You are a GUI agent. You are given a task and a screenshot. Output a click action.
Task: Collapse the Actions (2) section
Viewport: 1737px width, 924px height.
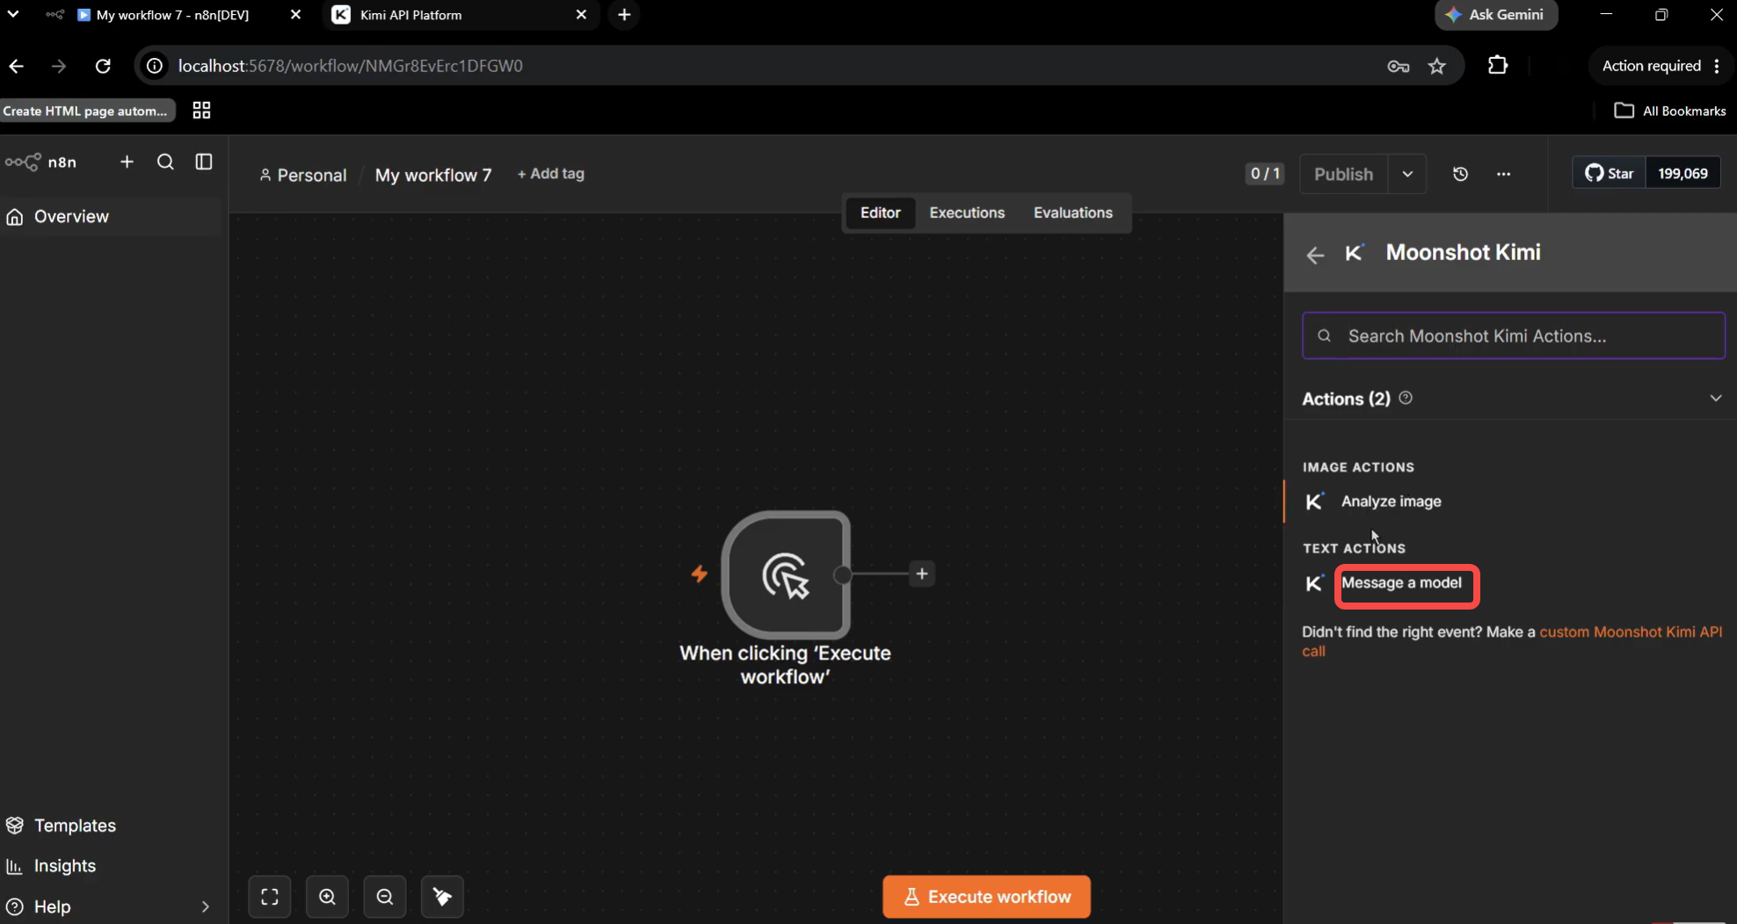[x=1715, y=399]
